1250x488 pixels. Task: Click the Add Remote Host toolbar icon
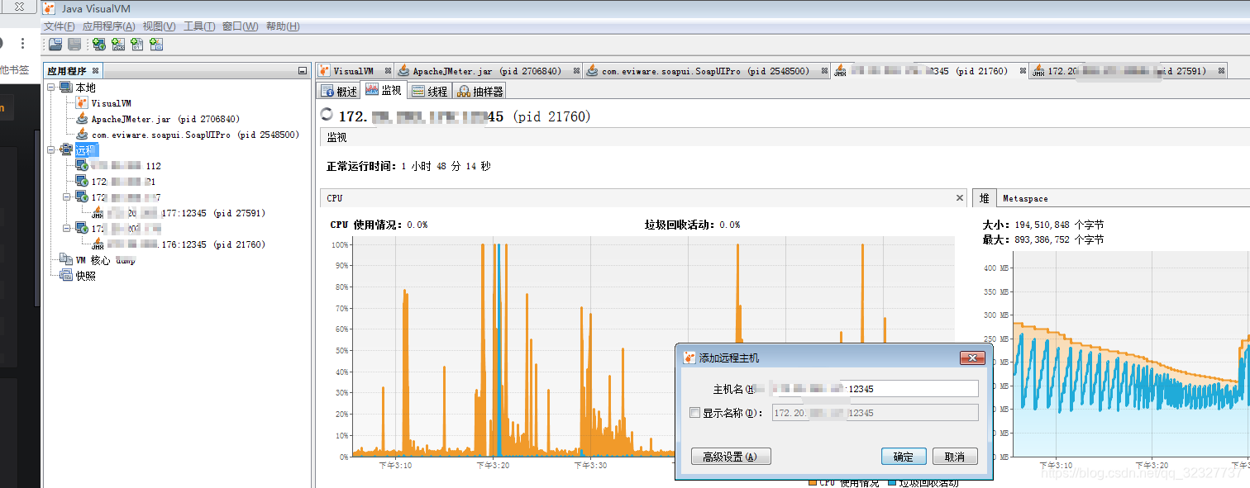pyautogui.click(x=99, y=45)
